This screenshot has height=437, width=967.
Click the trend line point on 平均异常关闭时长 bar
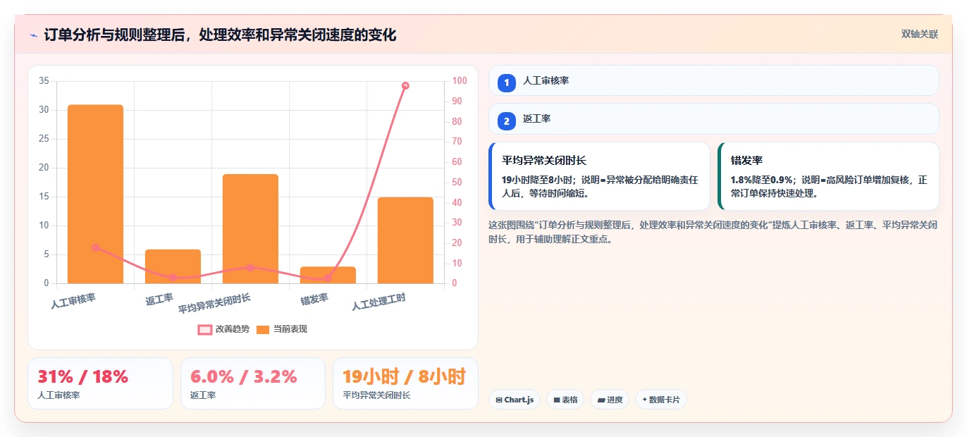point(250,268)
